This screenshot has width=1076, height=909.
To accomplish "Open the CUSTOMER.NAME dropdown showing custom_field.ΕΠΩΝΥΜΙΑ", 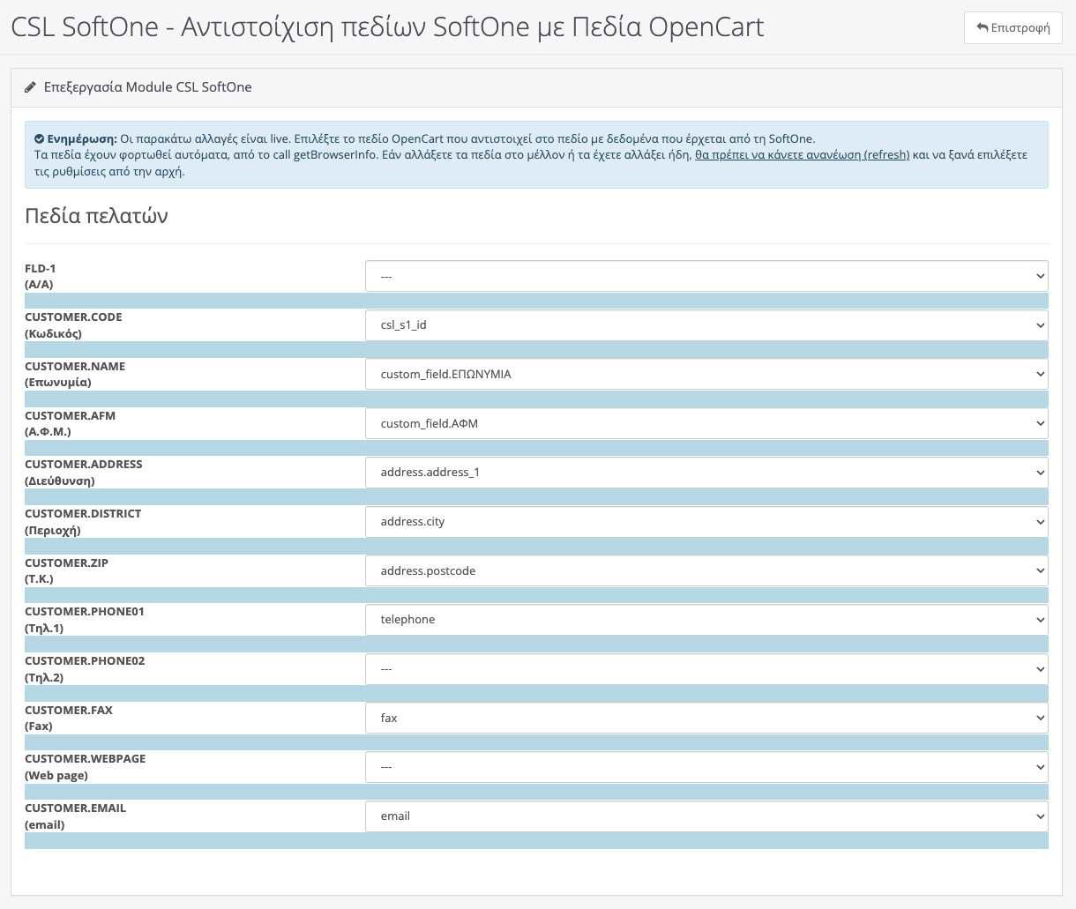I will click(706, 374).
